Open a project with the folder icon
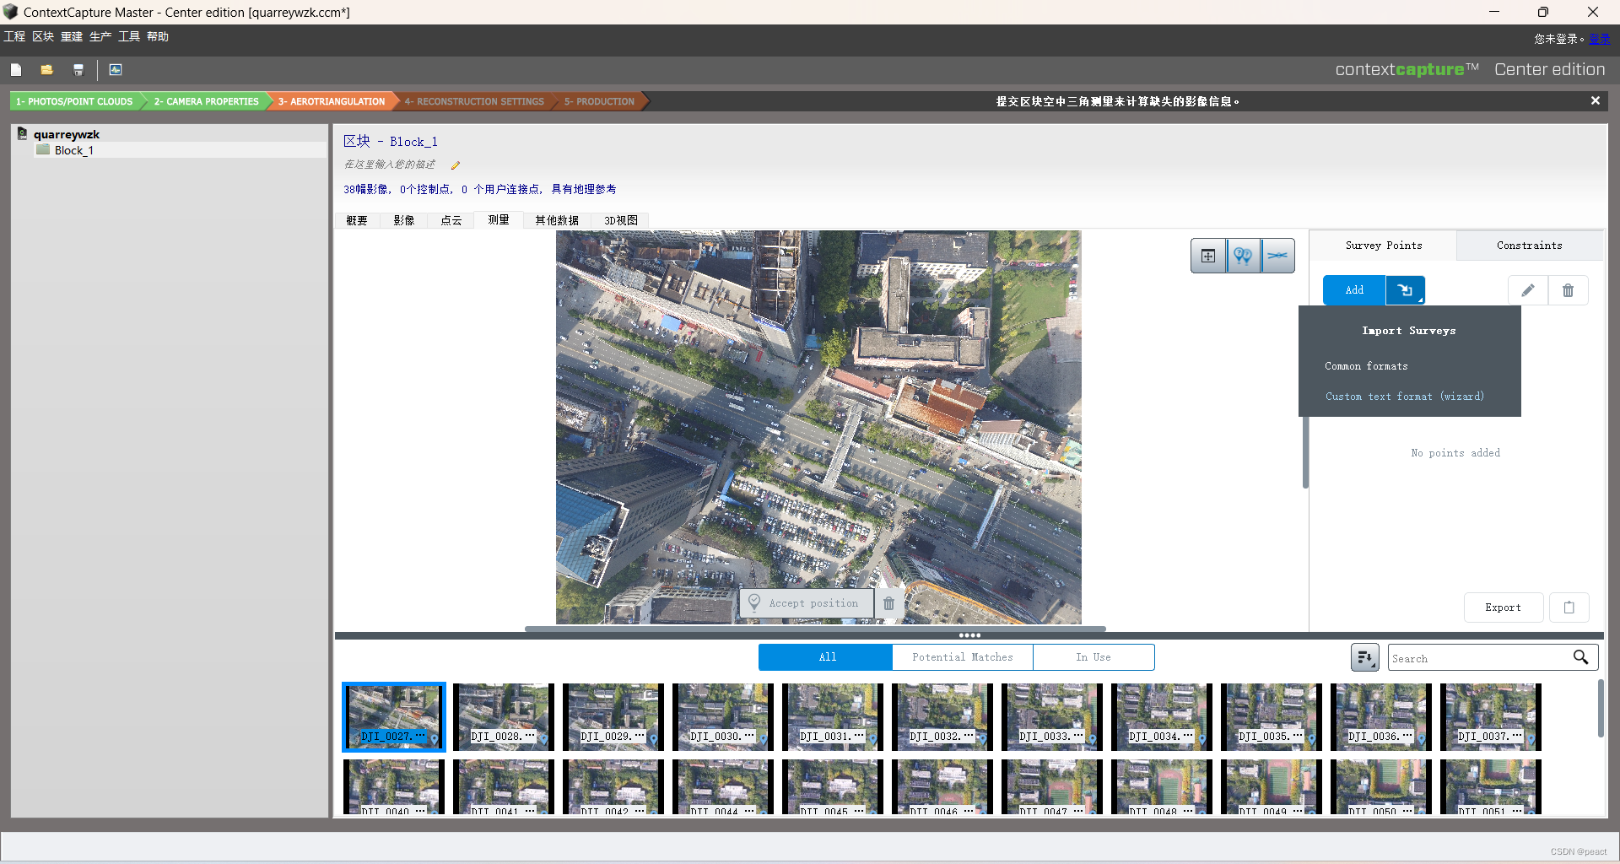 click(x=46, y=69)
